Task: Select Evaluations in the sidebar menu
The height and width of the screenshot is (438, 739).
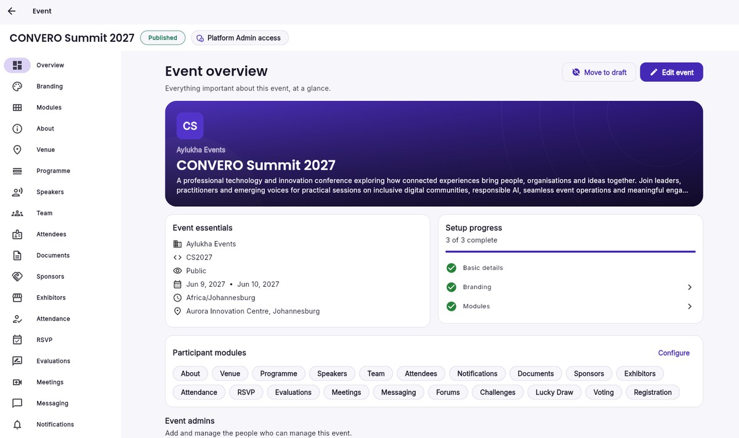Action: pos(53,361)
